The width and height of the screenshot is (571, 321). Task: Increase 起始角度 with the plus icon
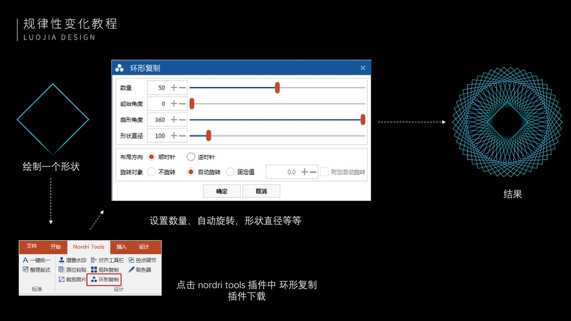[174, 104]
